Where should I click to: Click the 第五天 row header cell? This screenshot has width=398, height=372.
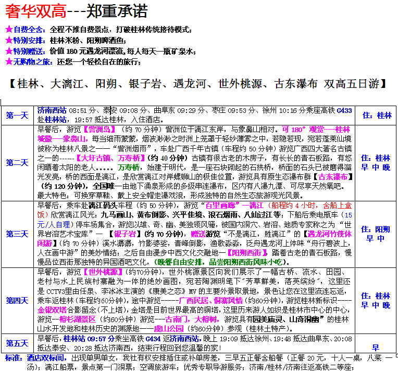click(17, 343)
